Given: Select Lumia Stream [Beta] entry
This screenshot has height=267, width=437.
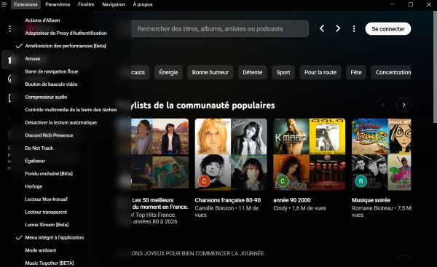Looking at the screenshot, I should click(47, 225).
